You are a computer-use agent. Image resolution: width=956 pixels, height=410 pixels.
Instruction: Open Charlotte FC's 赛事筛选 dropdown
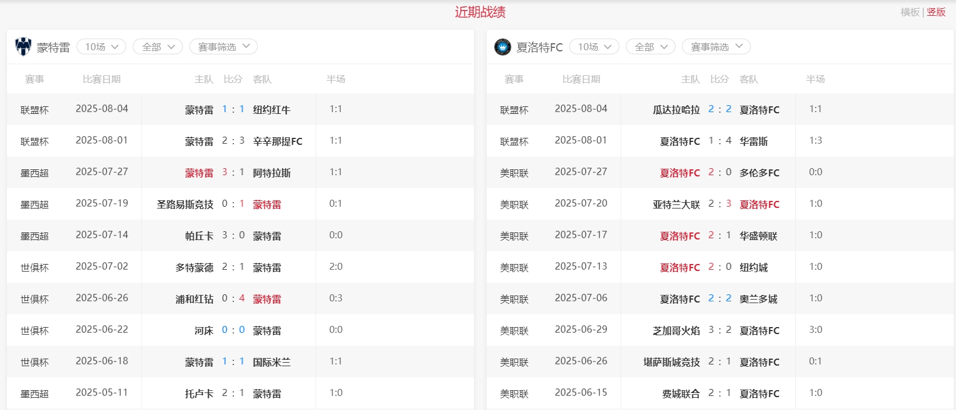(716, 47)
